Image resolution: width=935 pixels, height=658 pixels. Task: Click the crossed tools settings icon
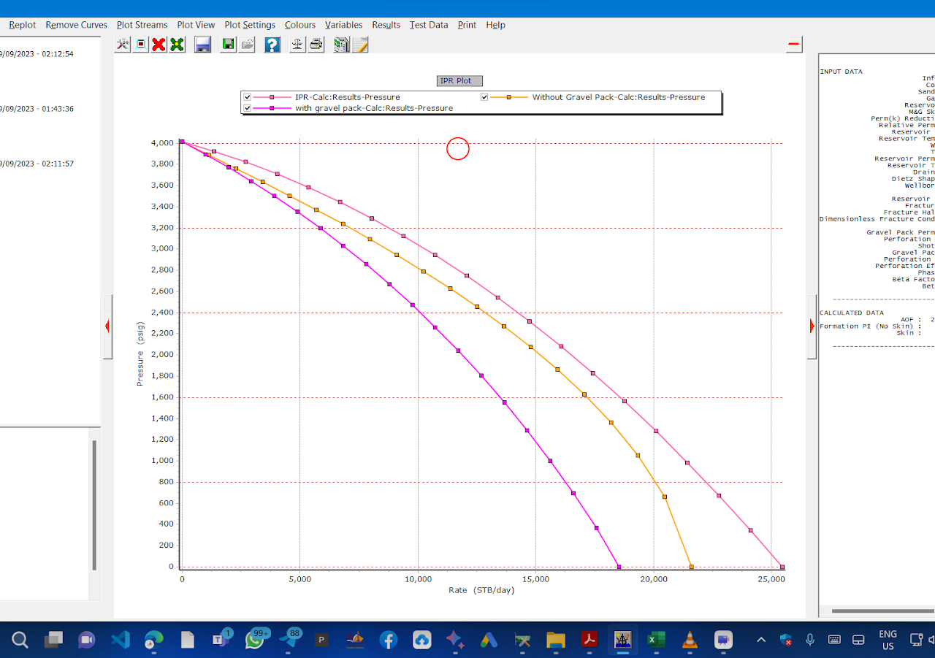(123, 45)
